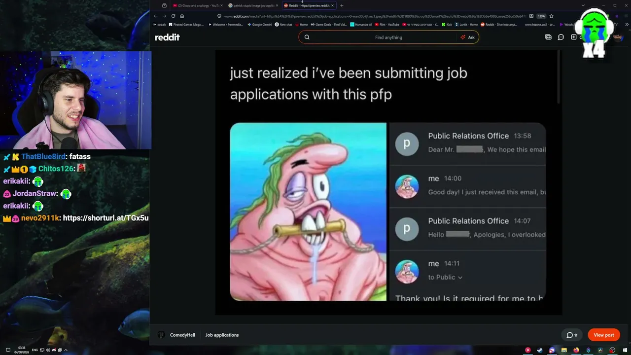Reload the current page
This screenshot has width=631, height=355.
point(173,16)
